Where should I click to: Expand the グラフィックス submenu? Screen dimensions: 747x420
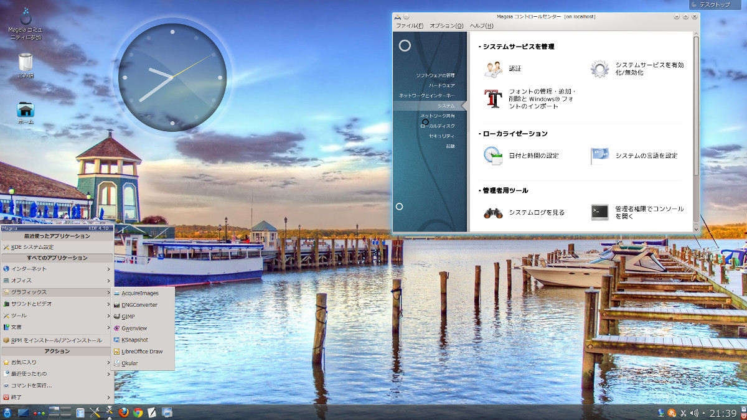coord(57,292)
